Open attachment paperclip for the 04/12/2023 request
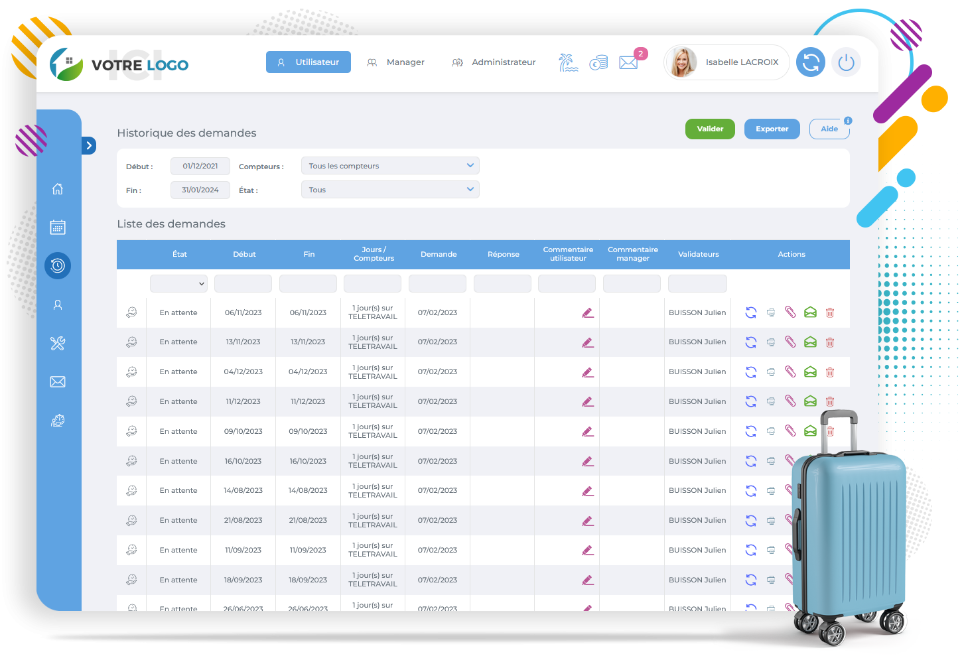The width and height of the screenshot is (964, 668). (x=790, y=371)
